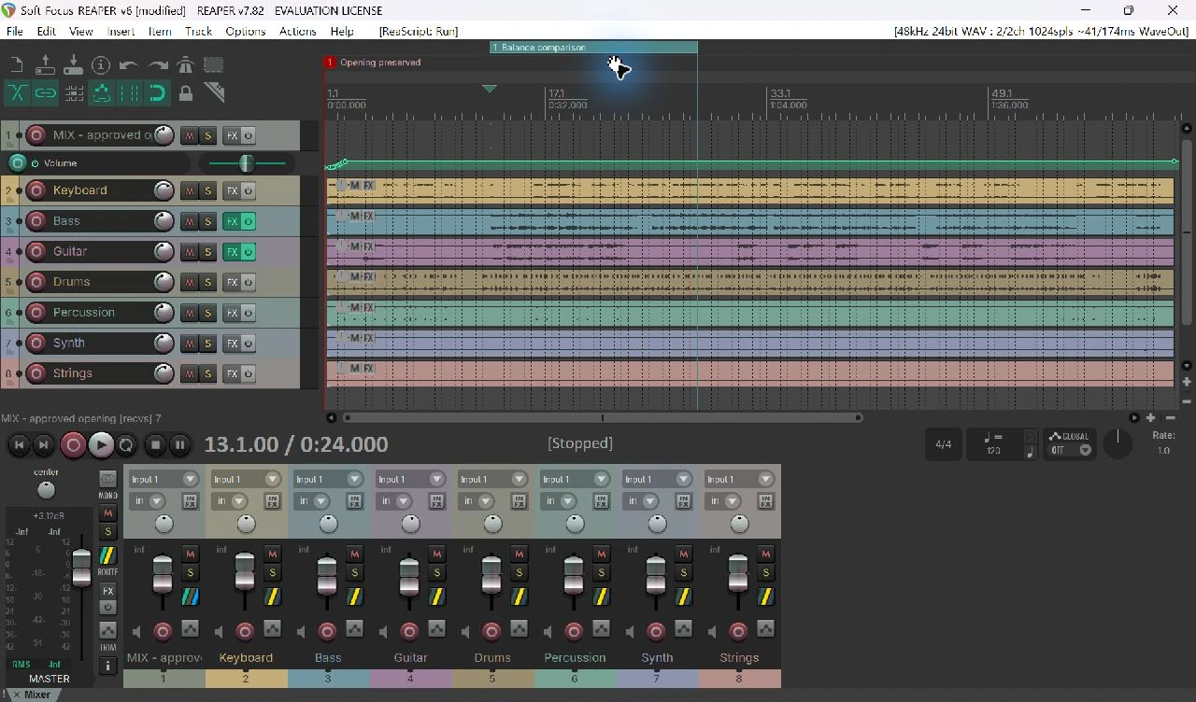This screenshot has height=702, width=1196.
Task: Click the Save Project download-arrow icon
Action: 73,65
